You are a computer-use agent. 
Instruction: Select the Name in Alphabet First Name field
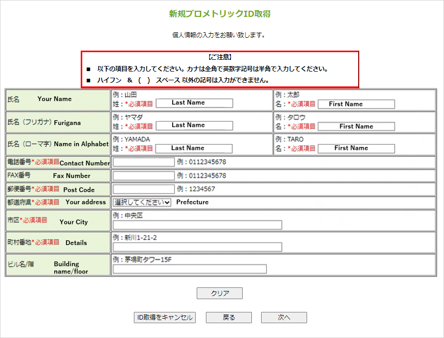(x=356, y=148)
